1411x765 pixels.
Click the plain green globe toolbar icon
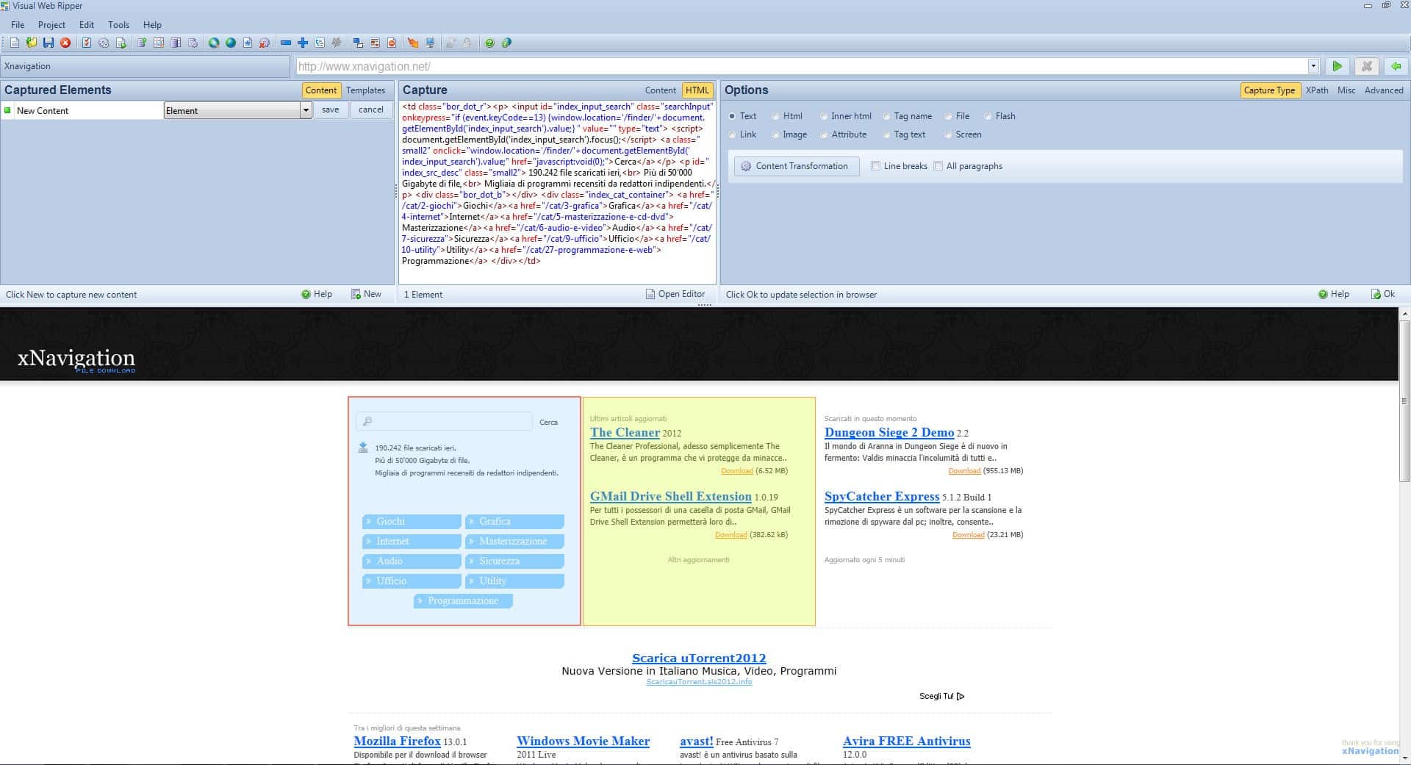click(231, 43)
